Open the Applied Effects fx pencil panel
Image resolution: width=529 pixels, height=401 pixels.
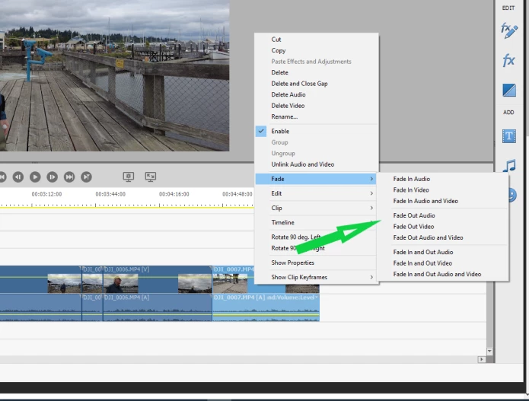coord(508,30)
